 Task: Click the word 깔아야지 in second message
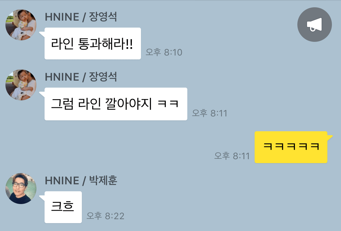[x=128, y=104]
